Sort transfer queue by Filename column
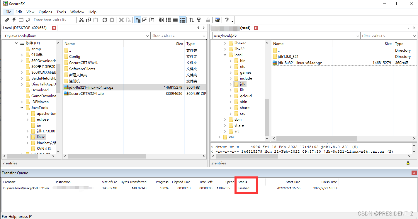Image resolution: width=418 pixels, height=219 pixels. pos(27,182)
